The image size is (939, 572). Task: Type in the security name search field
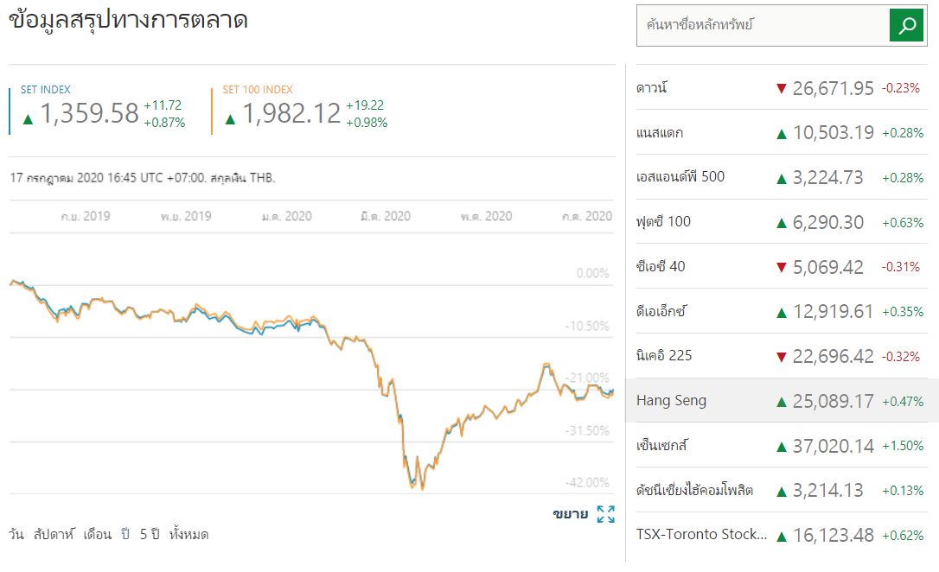tap(763, 25)
